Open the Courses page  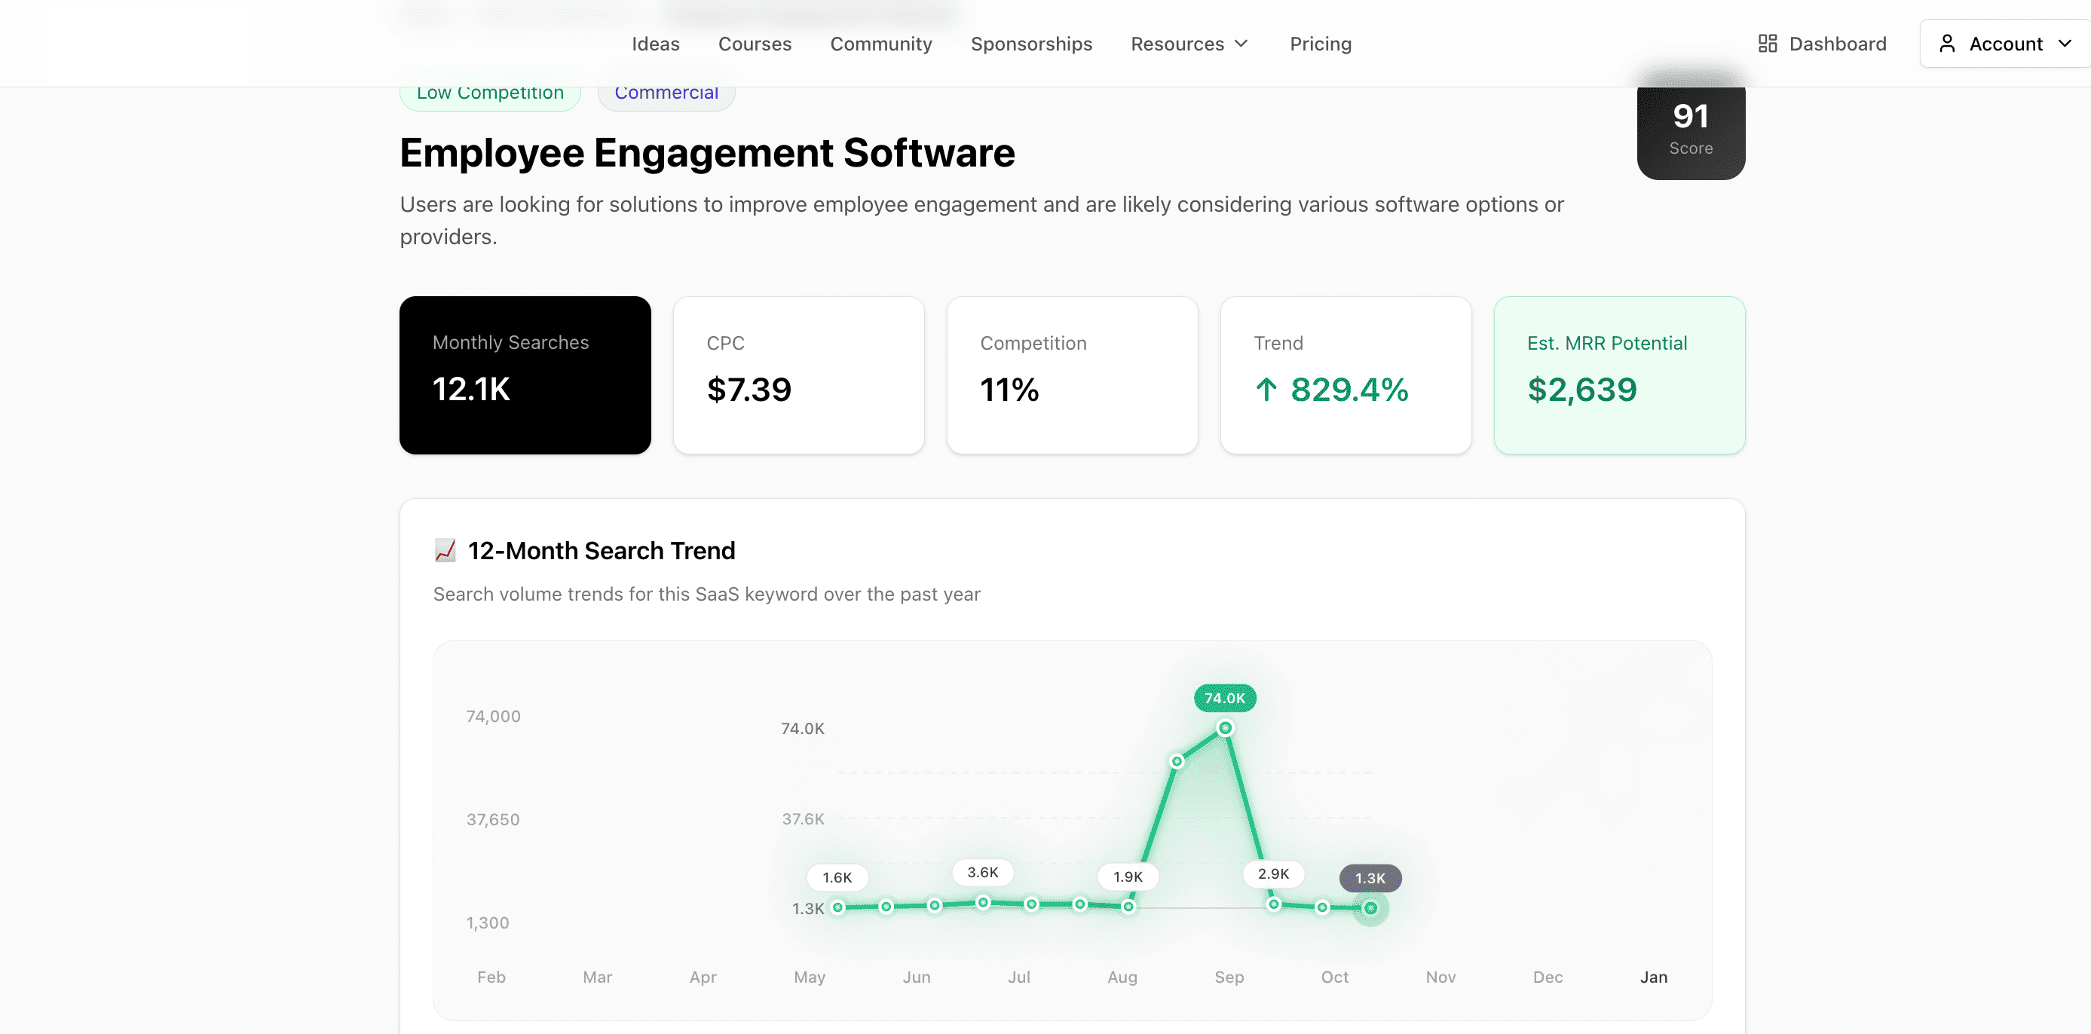tap(755, 44)
